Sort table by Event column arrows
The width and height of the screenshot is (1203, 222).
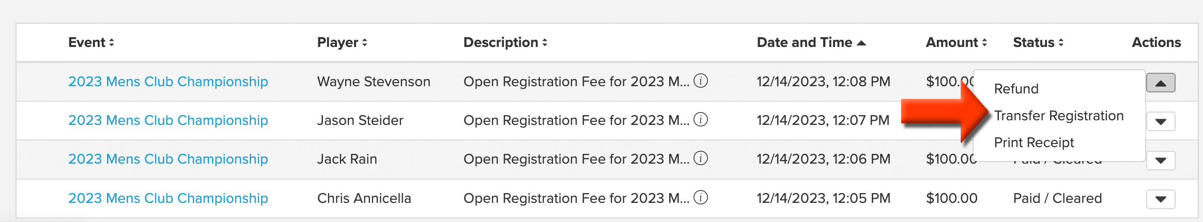pos(112,42)
